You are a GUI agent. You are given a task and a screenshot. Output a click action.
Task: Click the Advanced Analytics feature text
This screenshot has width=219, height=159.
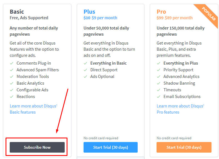[181, 77]
